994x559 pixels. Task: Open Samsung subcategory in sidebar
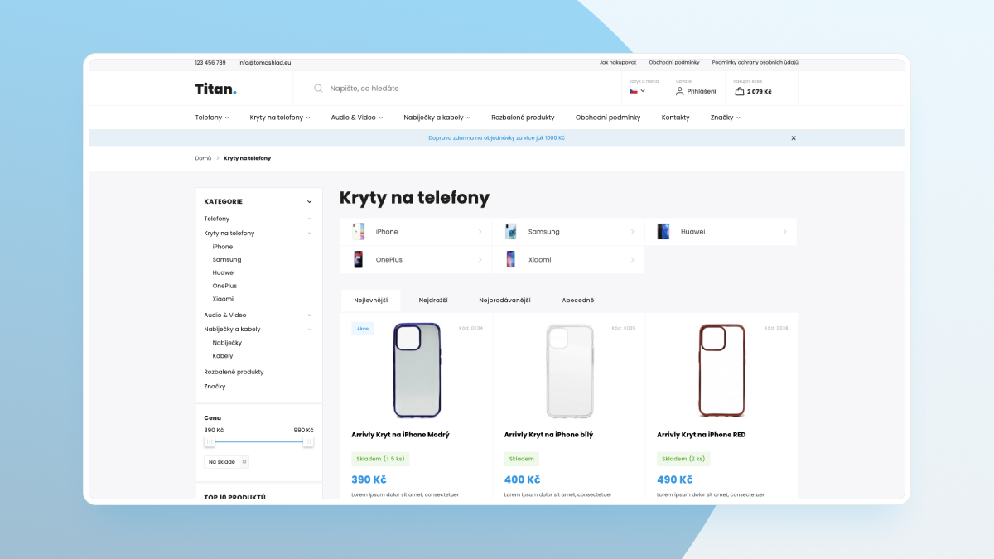tap(227, 260)
